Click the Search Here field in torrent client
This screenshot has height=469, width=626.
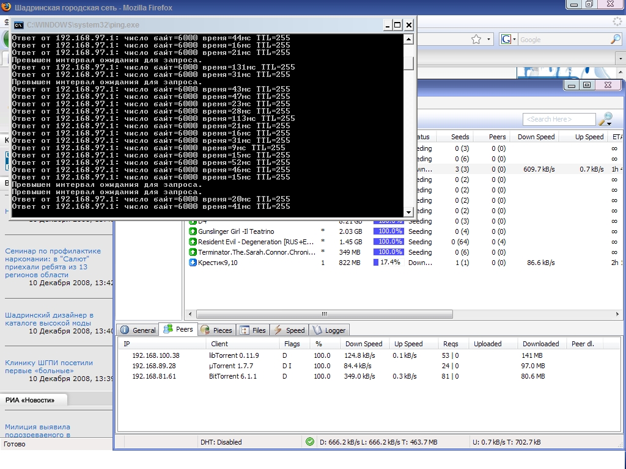coord(559,119)
